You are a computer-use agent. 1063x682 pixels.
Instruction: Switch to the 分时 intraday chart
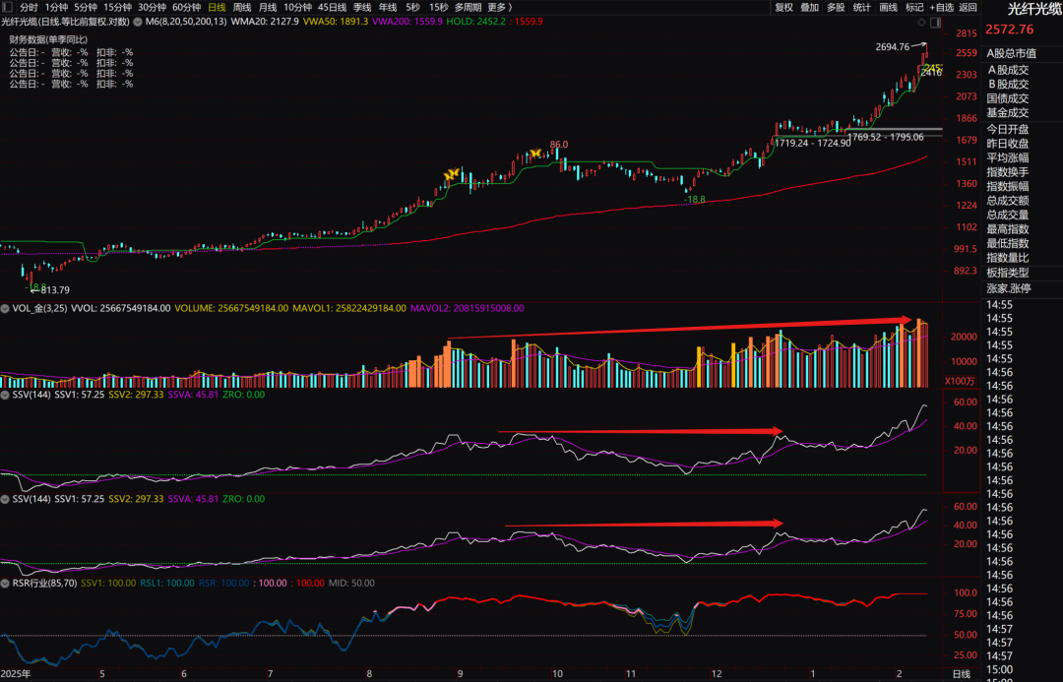(x=29, y=7)
